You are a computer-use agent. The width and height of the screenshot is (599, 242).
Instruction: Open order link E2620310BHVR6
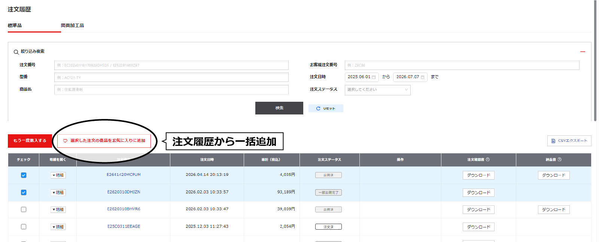click(124, 209)
